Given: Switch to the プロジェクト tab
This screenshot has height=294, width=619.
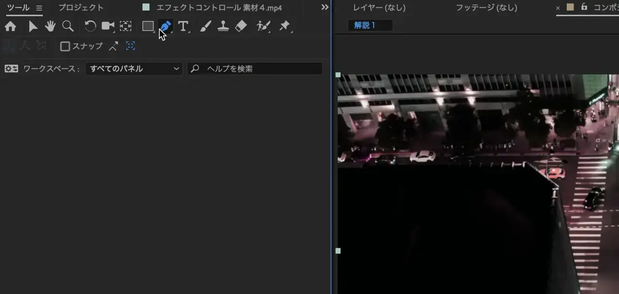Looking at the screenshot, I should (x=81, y=8).
